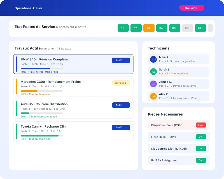The height and width of the screenshot is (179, 224).
Task: Click the B1 service bay indicator
Action: click(123, 28)
